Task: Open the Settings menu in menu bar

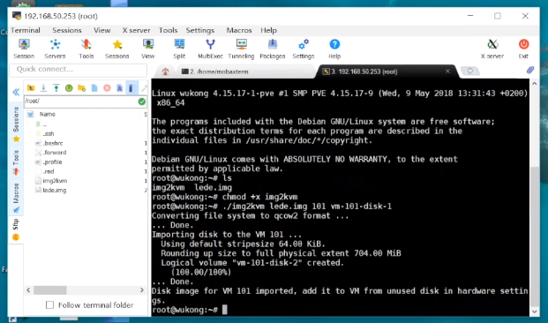Action: 200,30
